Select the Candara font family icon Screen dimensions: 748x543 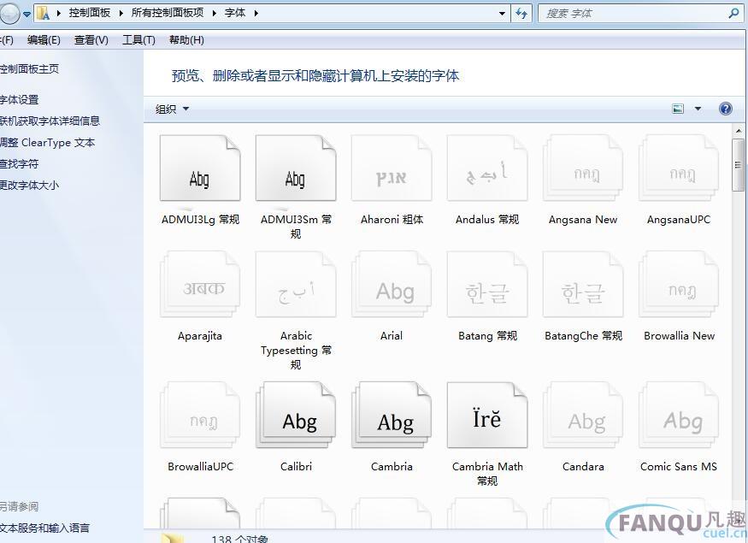click(583, 415)
